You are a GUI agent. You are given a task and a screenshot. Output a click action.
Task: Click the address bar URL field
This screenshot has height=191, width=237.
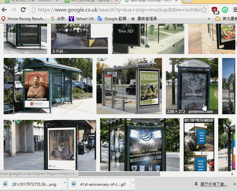(118, 10)
